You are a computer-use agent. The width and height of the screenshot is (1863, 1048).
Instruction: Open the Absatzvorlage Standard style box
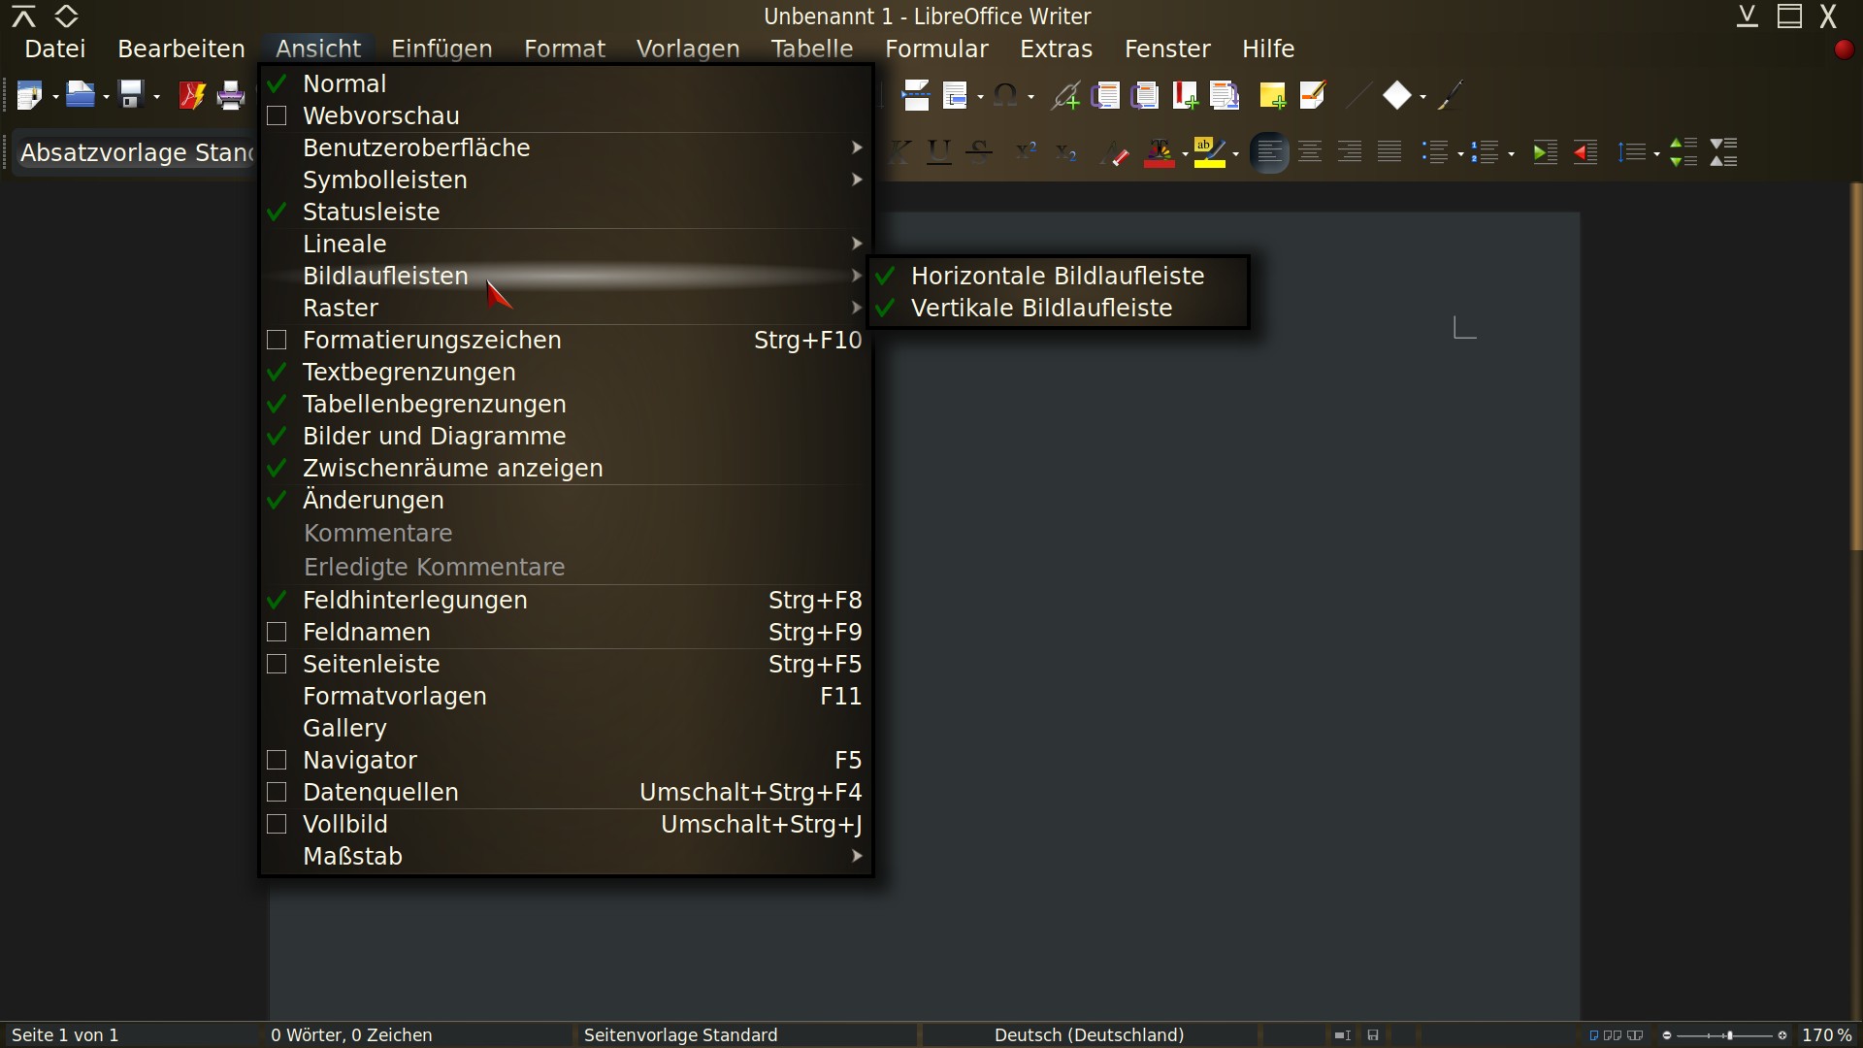(136, 152)
